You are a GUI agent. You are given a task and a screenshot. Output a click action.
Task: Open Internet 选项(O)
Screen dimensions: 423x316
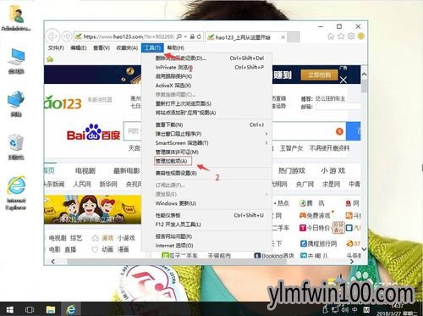click(x=206, y=246)
